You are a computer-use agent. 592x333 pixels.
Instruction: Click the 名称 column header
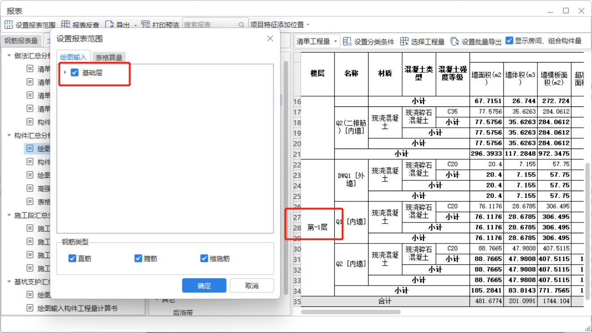point(351,74)
